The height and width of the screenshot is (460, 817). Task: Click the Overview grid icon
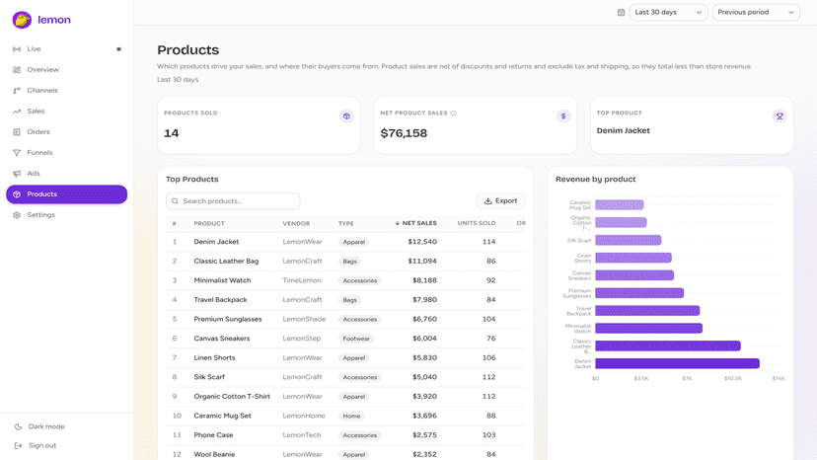point(17,70)
